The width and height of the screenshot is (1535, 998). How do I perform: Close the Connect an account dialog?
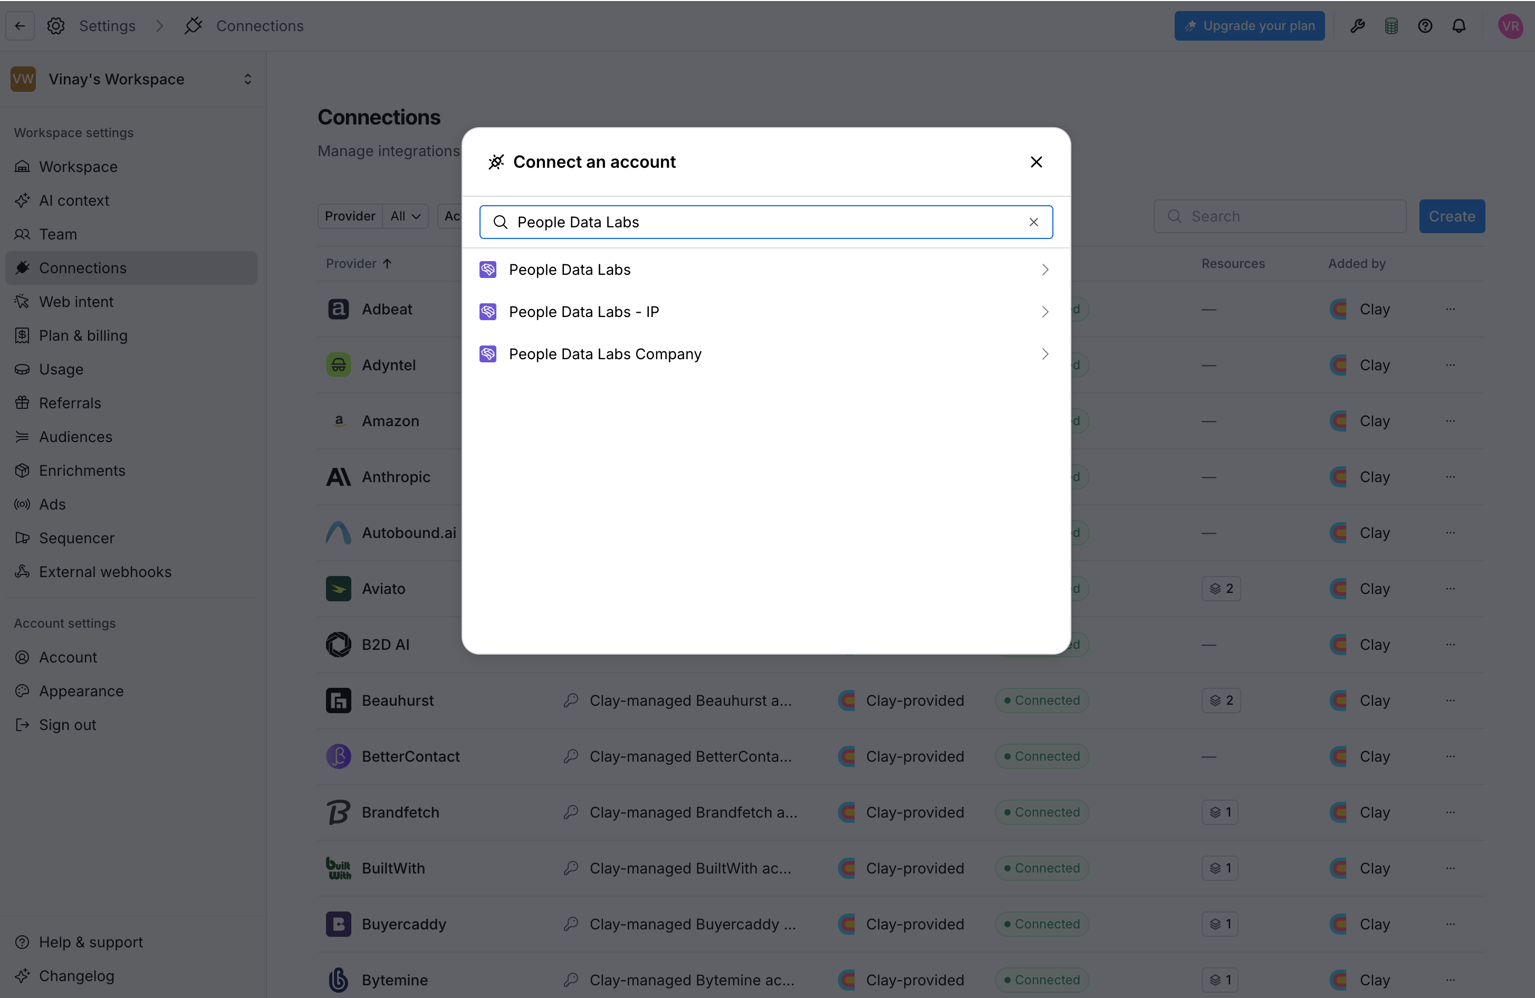1036,162
